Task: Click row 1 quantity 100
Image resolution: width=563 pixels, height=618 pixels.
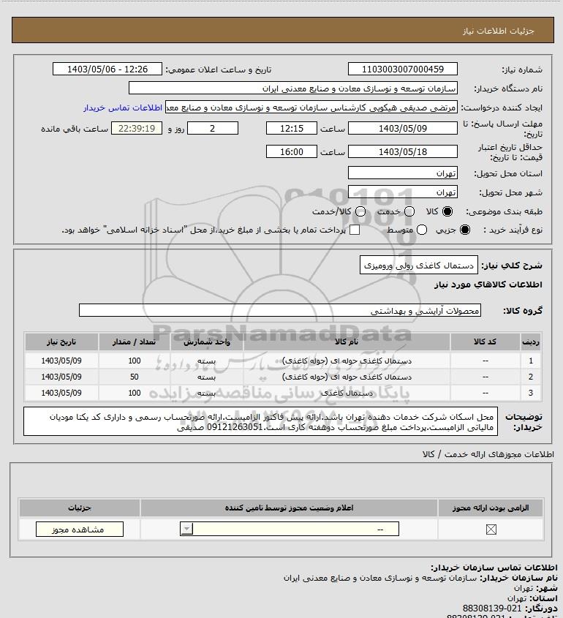Action: click(x=135, y=361)
